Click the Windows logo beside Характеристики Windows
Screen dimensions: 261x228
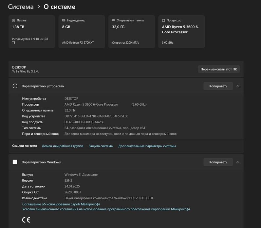click(15, 162)
